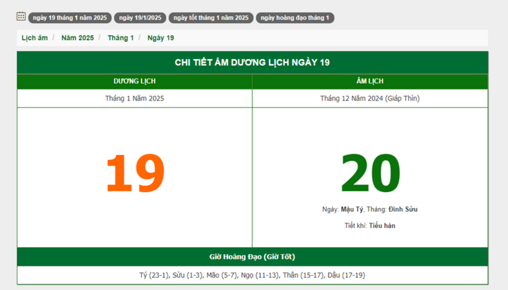Open the 'ngày 19 tháng 1 năm 2025' tag

70,18
